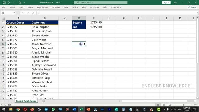This screenshot has width=199, height=112.
Task: Click the new file icon in Quick Access toolbar
Action: [x=20, y=2]
